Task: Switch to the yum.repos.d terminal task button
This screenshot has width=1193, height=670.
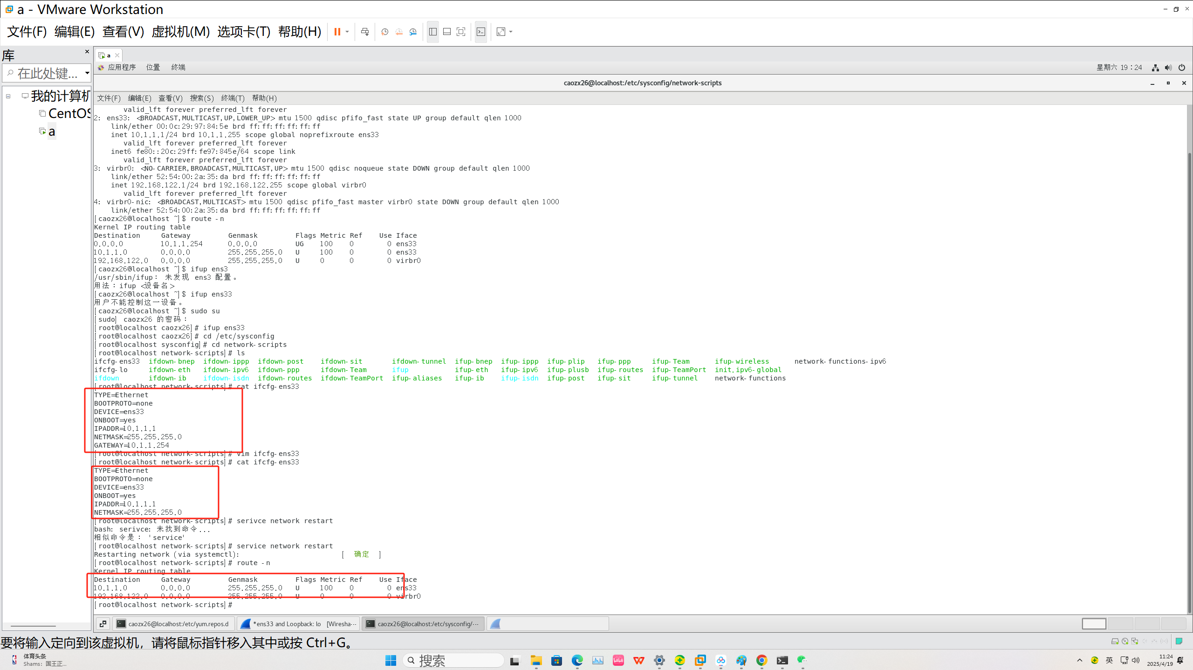Action: click(173, 624)
